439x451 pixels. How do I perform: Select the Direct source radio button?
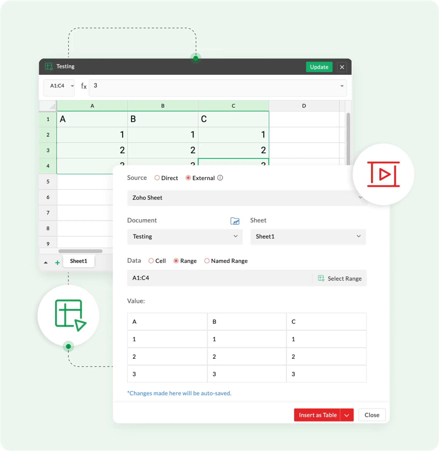click(x=157, y=178)
